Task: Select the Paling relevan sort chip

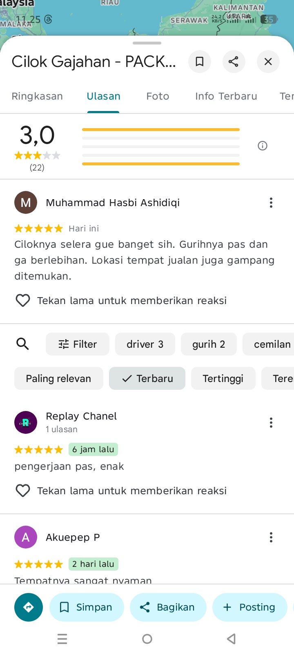Action: pos(59,378)
